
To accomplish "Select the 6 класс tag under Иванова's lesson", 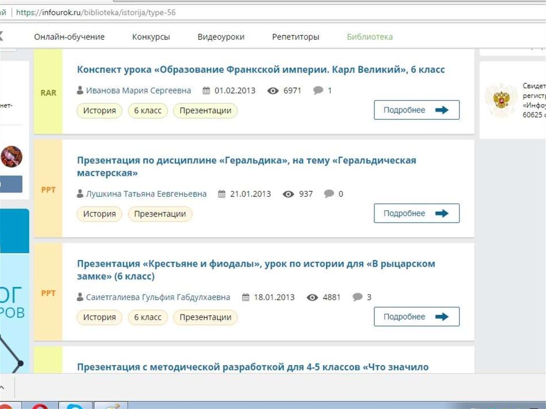I will click(148, 110).
